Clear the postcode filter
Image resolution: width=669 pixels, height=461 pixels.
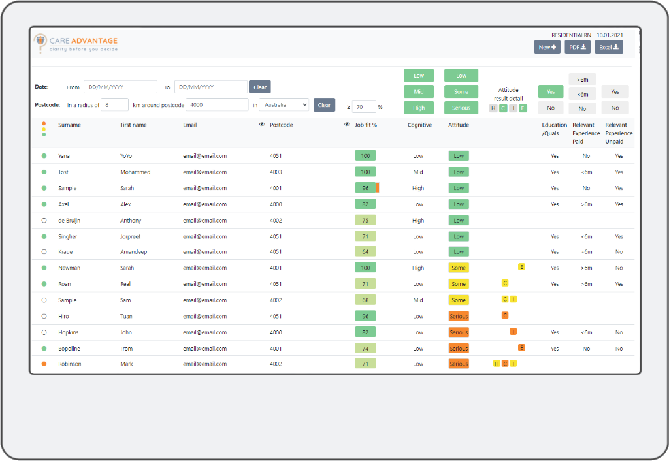click(324, 105)
